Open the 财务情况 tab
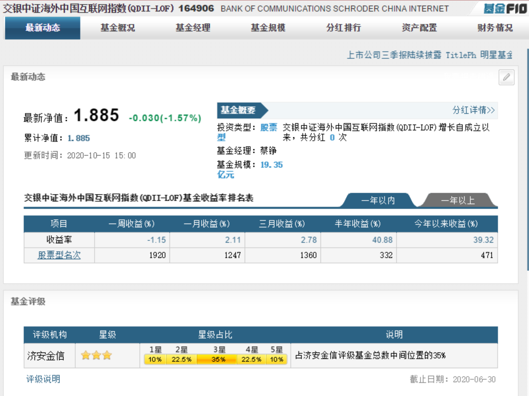Image resolution: width=529 pixels, height=396 pixels. click(x=495, y=28)
